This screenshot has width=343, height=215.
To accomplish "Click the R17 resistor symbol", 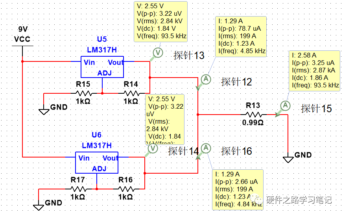I will pyautogui.click(x=78, y=189).
